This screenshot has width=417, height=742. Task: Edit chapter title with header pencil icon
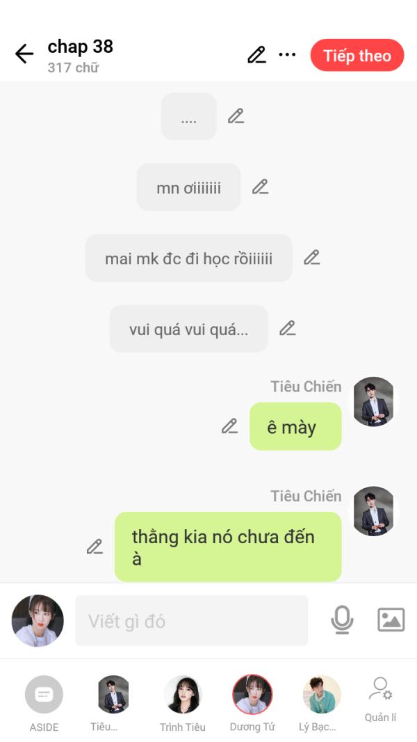pyautogui.click(x=256, y=55)
